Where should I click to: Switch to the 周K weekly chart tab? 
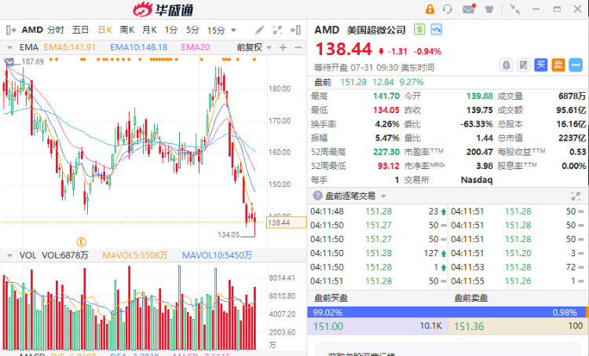click(x=127, y=30)
